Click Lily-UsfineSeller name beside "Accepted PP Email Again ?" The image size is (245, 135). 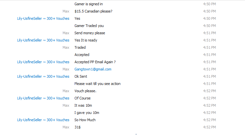[x=43, y=62]
